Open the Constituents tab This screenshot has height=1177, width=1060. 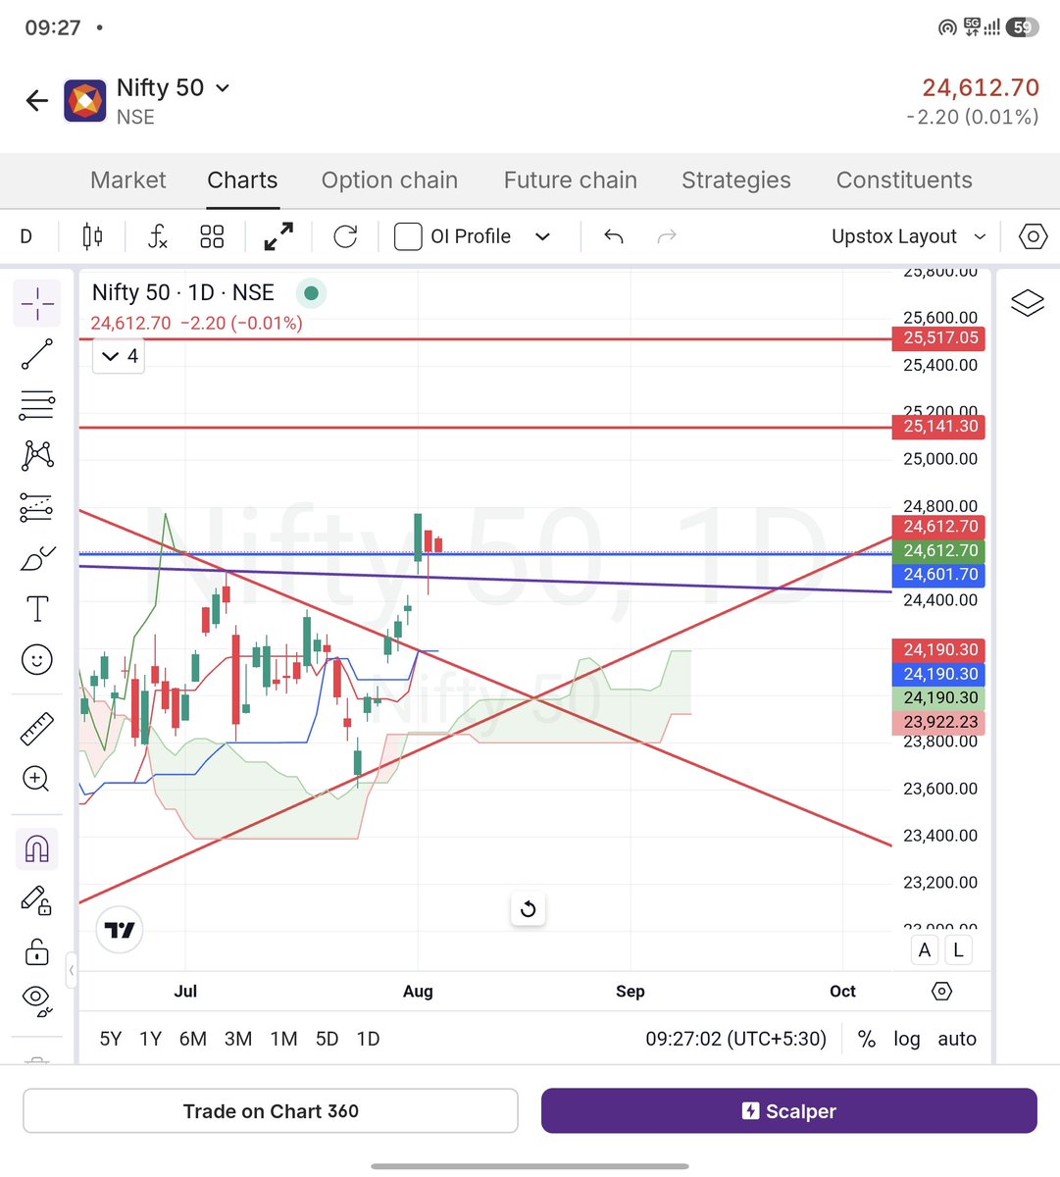pyautogui.click(x=904, y=180)
